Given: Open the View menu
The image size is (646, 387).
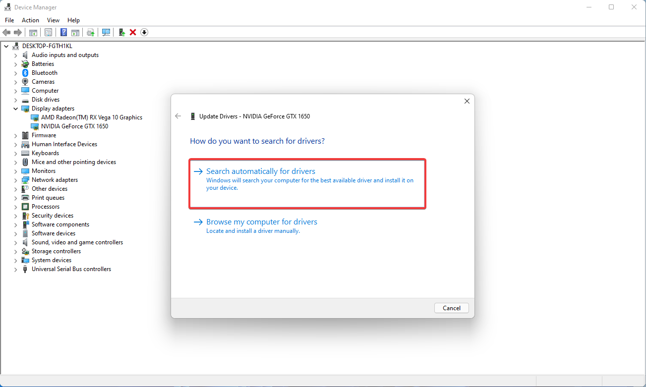Looking at the screenshot, I should [53, 20].
